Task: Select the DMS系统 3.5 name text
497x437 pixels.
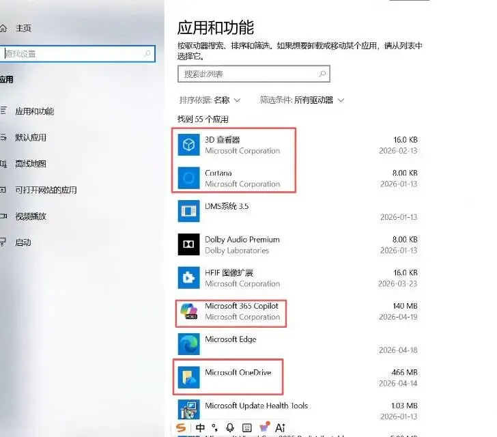Action: (227, 206)
